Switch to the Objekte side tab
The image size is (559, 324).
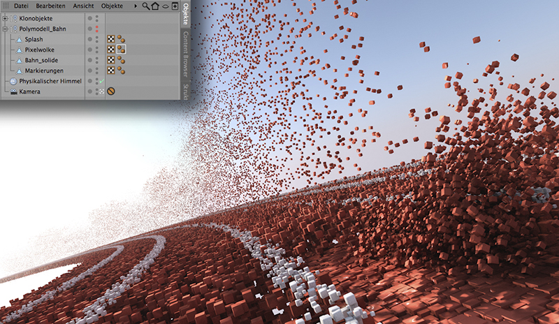pos(185,14)
